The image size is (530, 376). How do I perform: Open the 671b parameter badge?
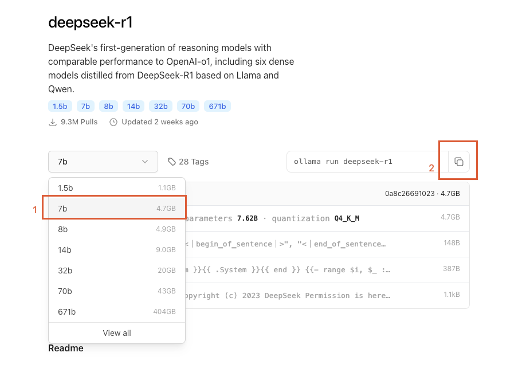coord(217,105)
